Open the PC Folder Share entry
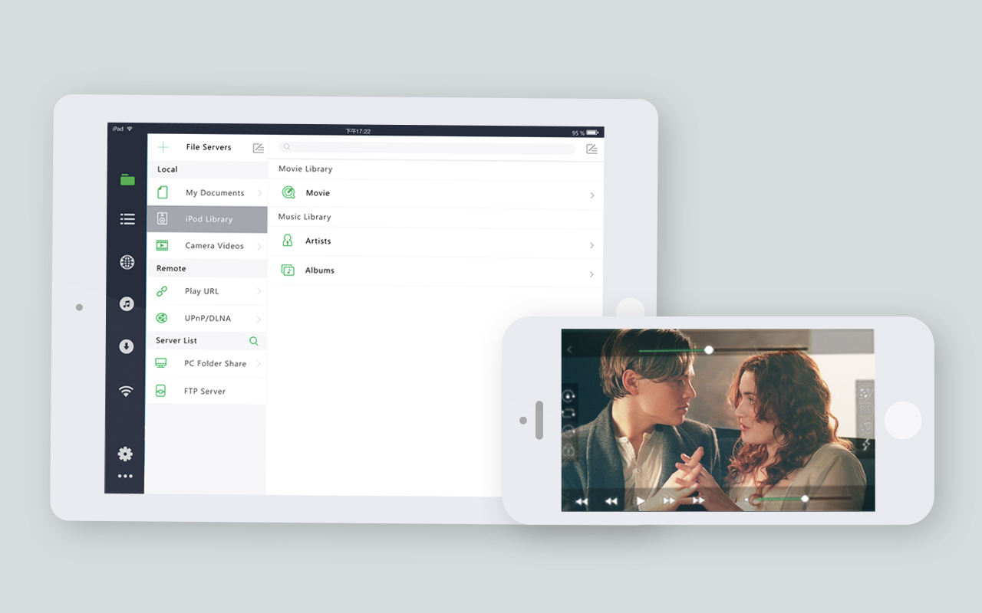 coord(215,364)
